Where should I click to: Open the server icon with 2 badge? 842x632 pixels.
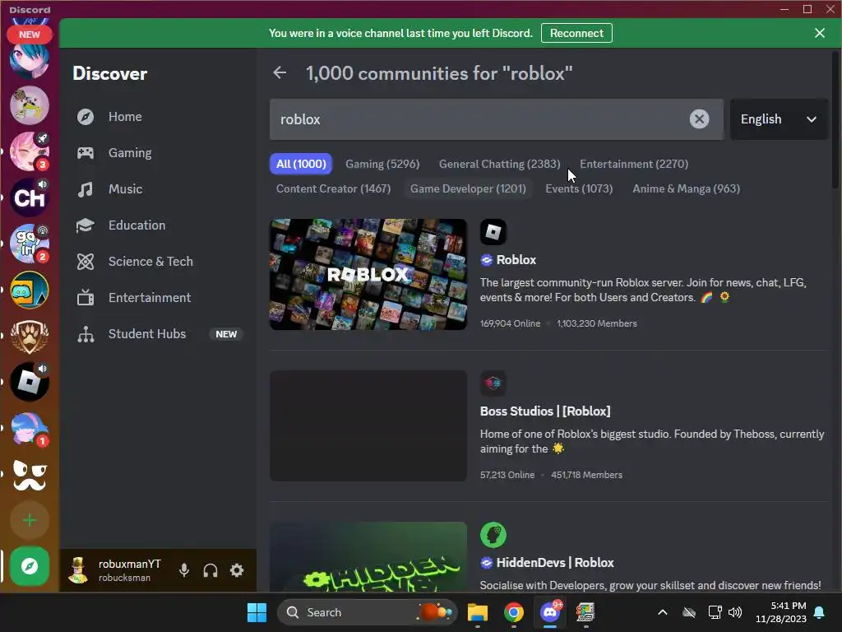(30, 244)
